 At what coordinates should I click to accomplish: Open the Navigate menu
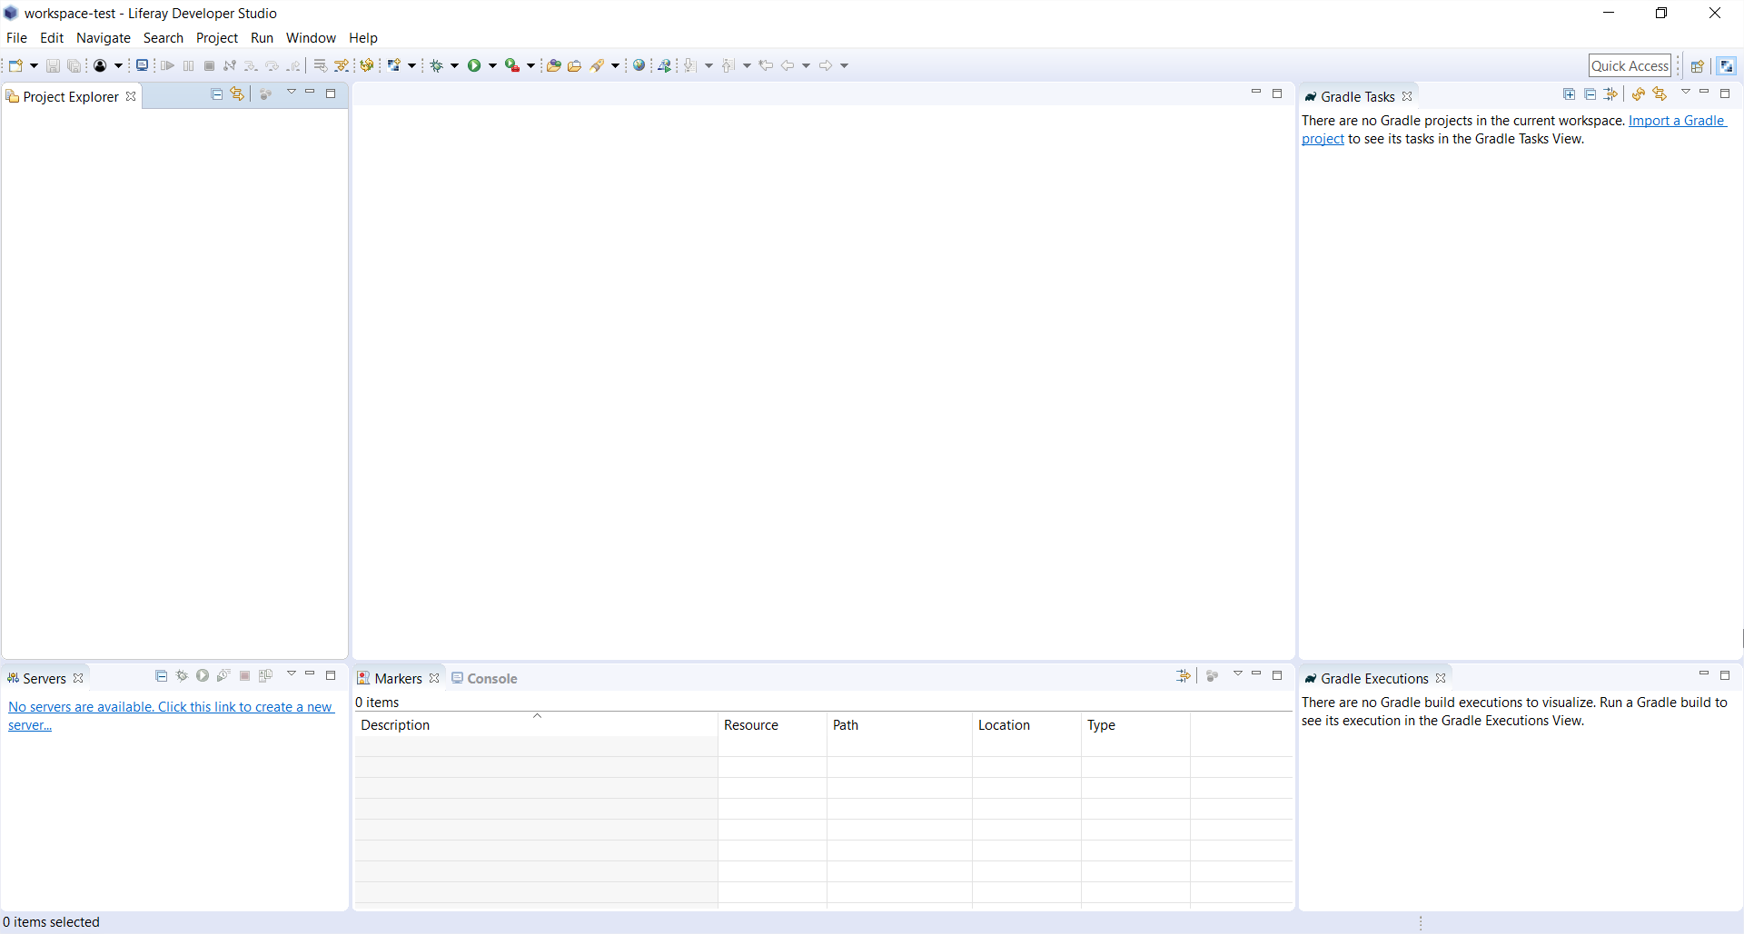(x=104, y=38)
